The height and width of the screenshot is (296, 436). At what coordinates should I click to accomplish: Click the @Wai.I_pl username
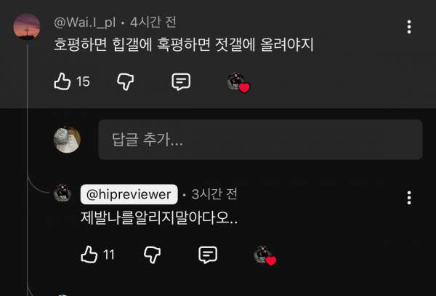pos(84,23)
